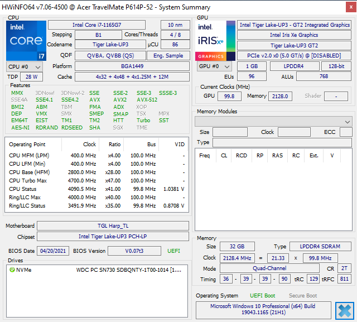Viewport: 357px width, 322px height.
Task: Click the AES-NI feature label
Action: pos(20,128)
